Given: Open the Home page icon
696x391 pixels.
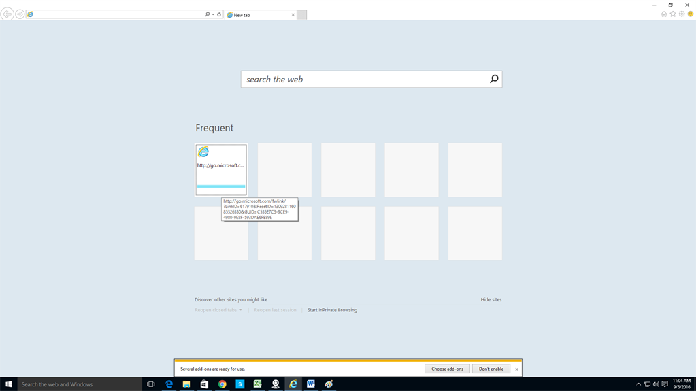Looking at the screenshot, I should 664,14.
